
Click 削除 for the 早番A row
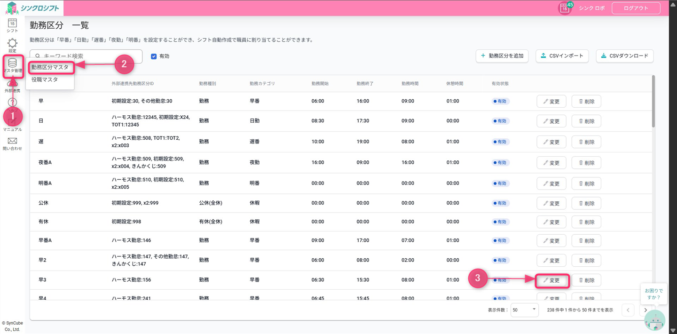[586, 241]
